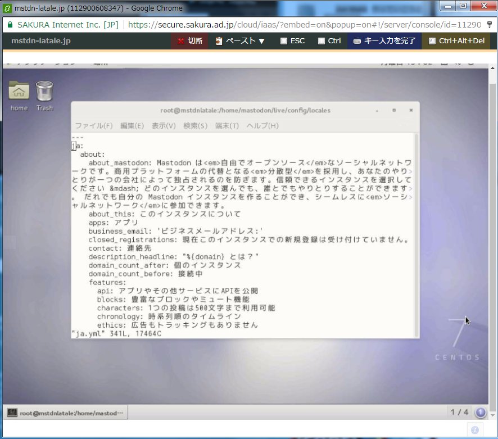Open the ペースト paste dropdown

pos(240,41)
